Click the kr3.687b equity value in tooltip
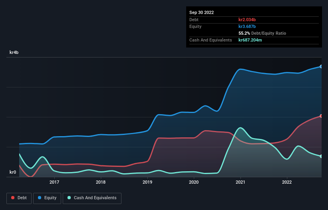 [x=247, y=26]
